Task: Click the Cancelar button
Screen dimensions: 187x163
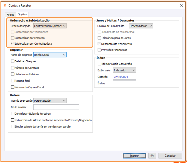Action: 170,156
